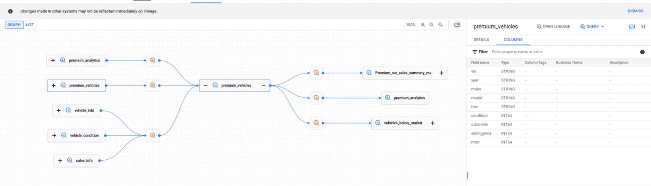The height and width of the screenshot is (186, 651).
Task: Click the panel layout toggle icon
Action: pos(632,27)
